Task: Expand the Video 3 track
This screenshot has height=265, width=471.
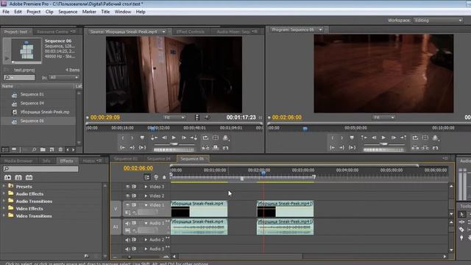Action: click(x=146, y=186)
